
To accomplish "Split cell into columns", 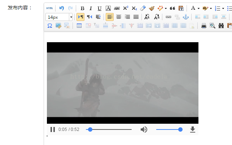I will click(183, 26).
